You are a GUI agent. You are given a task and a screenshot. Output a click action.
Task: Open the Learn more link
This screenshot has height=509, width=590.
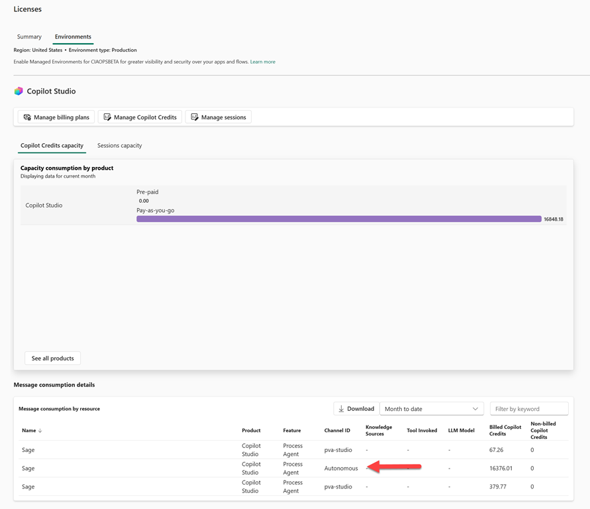263,62
